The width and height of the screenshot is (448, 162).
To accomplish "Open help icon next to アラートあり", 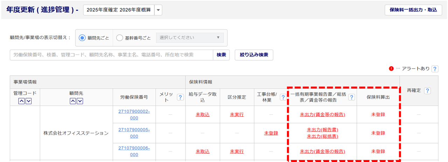I will 435,69.
